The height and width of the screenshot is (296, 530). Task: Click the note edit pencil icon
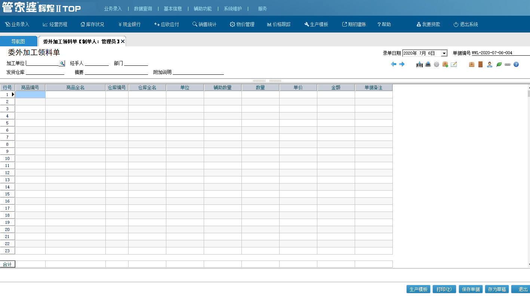(454, 64)
